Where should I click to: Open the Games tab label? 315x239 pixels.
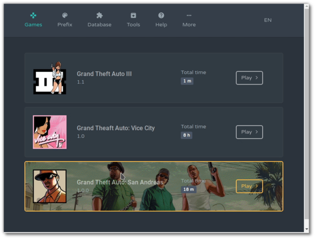33,25
